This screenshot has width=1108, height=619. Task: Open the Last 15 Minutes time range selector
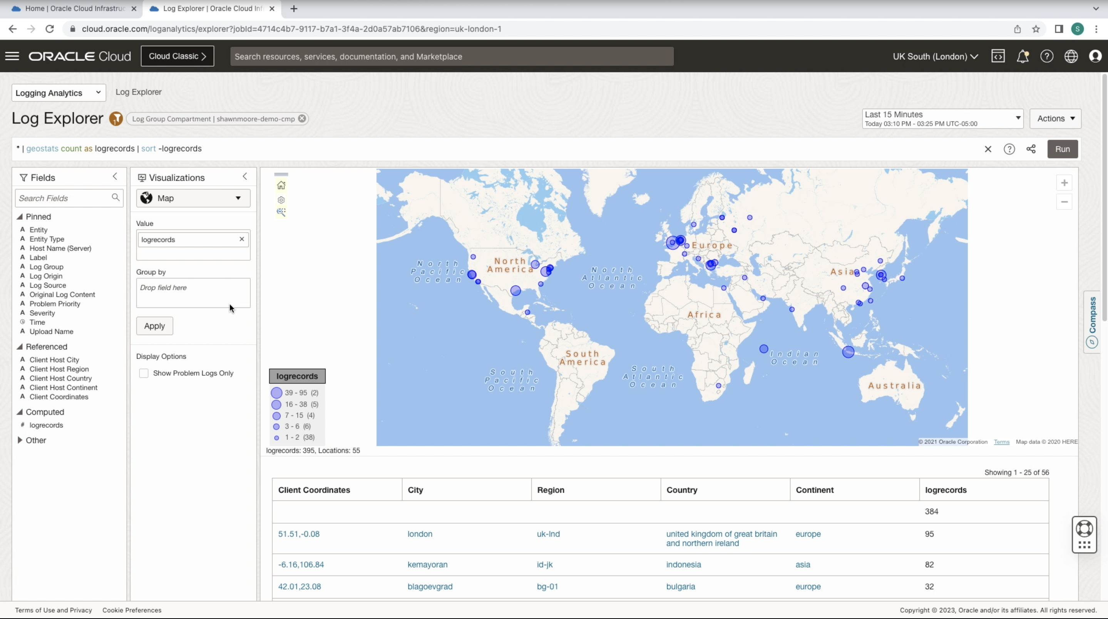[x=942, y=118]
